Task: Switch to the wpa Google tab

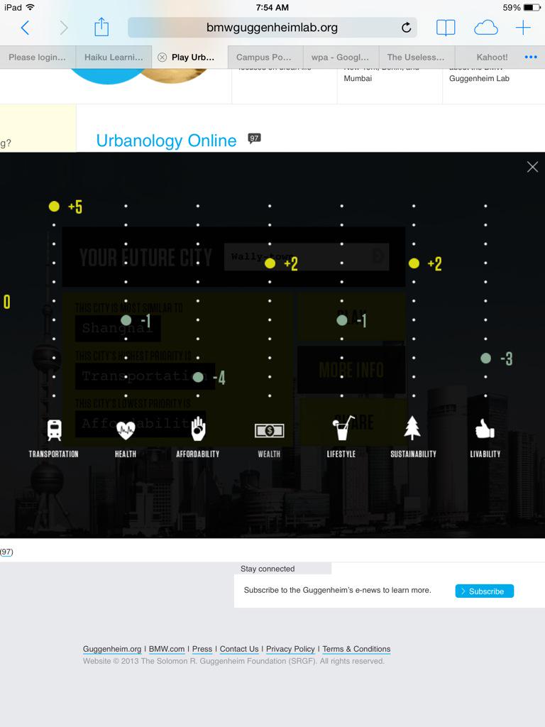Action: click(x=341, y=57)
